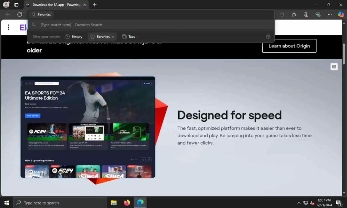The height and width of the screenshot is (208, 347).
Task: Select the Favorites Search suggestion row
Action: [x=151, y=25]
